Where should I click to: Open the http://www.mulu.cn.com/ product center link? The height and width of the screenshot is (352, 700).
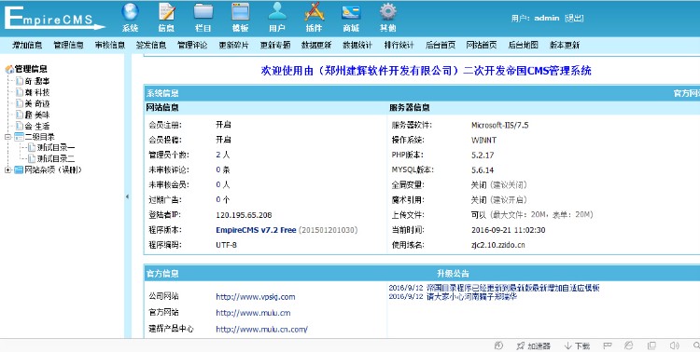[x=261, y=330]
